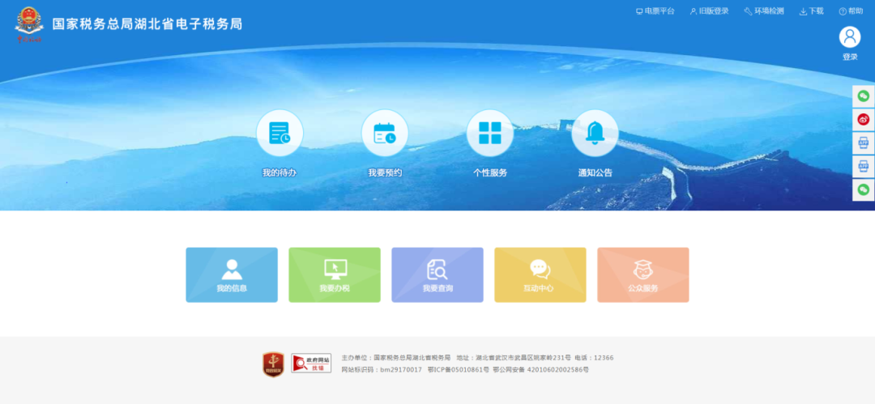Image resolution: width=875 pixels, height=404 pixels.
Task: Open the 电票平台 link
Action: tap(655, 11)
